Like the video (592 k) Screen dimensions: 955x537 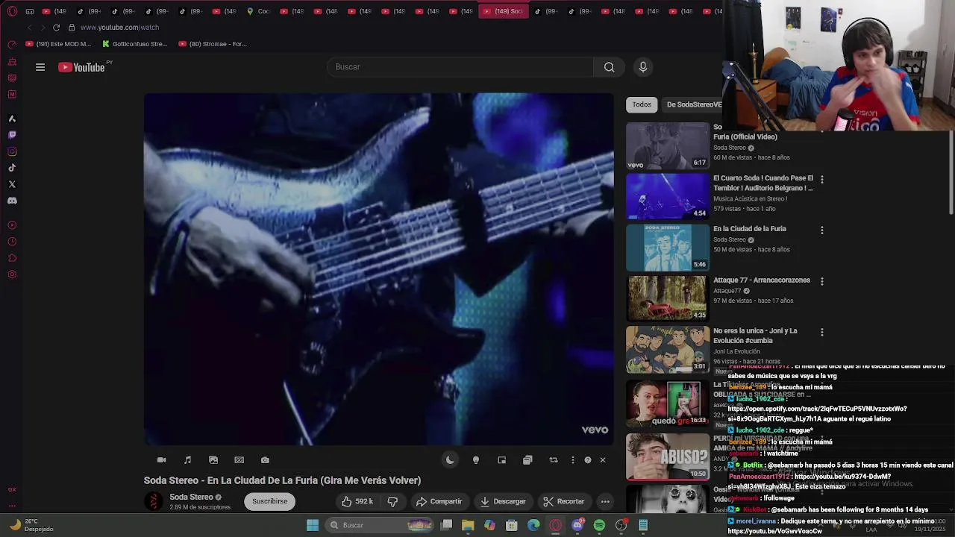click(357, 501)
